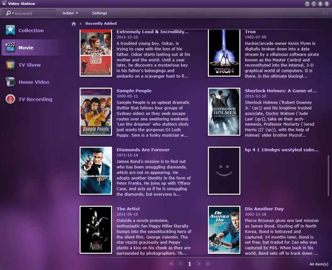The height and width of the screenshot is (270, 332).
Task: Open the smiley placeholder video thumbnail
Action: [224, 170]
